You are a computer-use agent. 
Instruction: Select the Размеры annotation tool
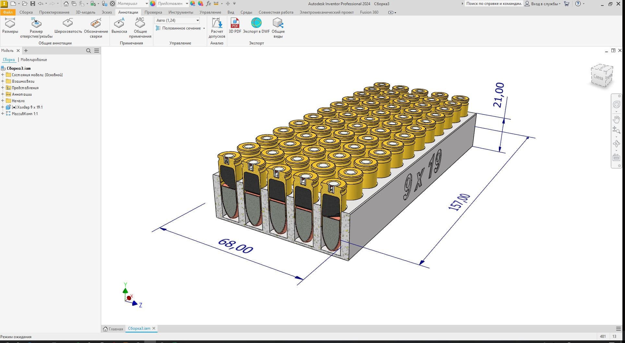tap(10, 26)
